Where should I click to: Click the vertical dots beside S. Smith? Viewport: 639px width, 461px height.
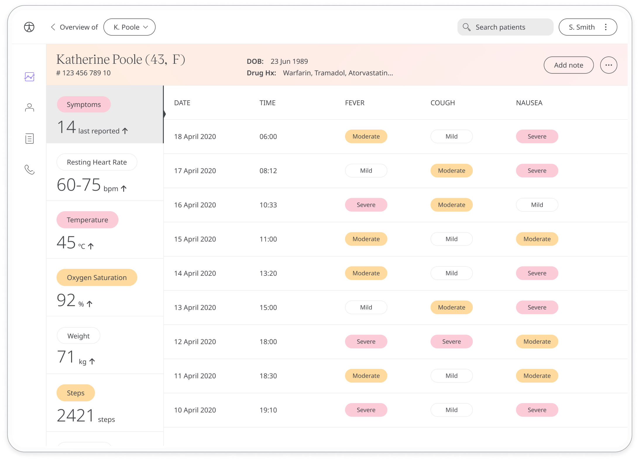tap(606, 27)
